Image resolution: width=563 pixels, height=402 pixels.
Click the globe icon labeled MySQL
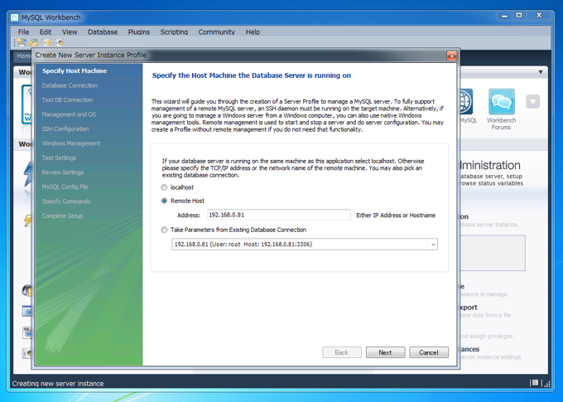click(x=466, y=101)
